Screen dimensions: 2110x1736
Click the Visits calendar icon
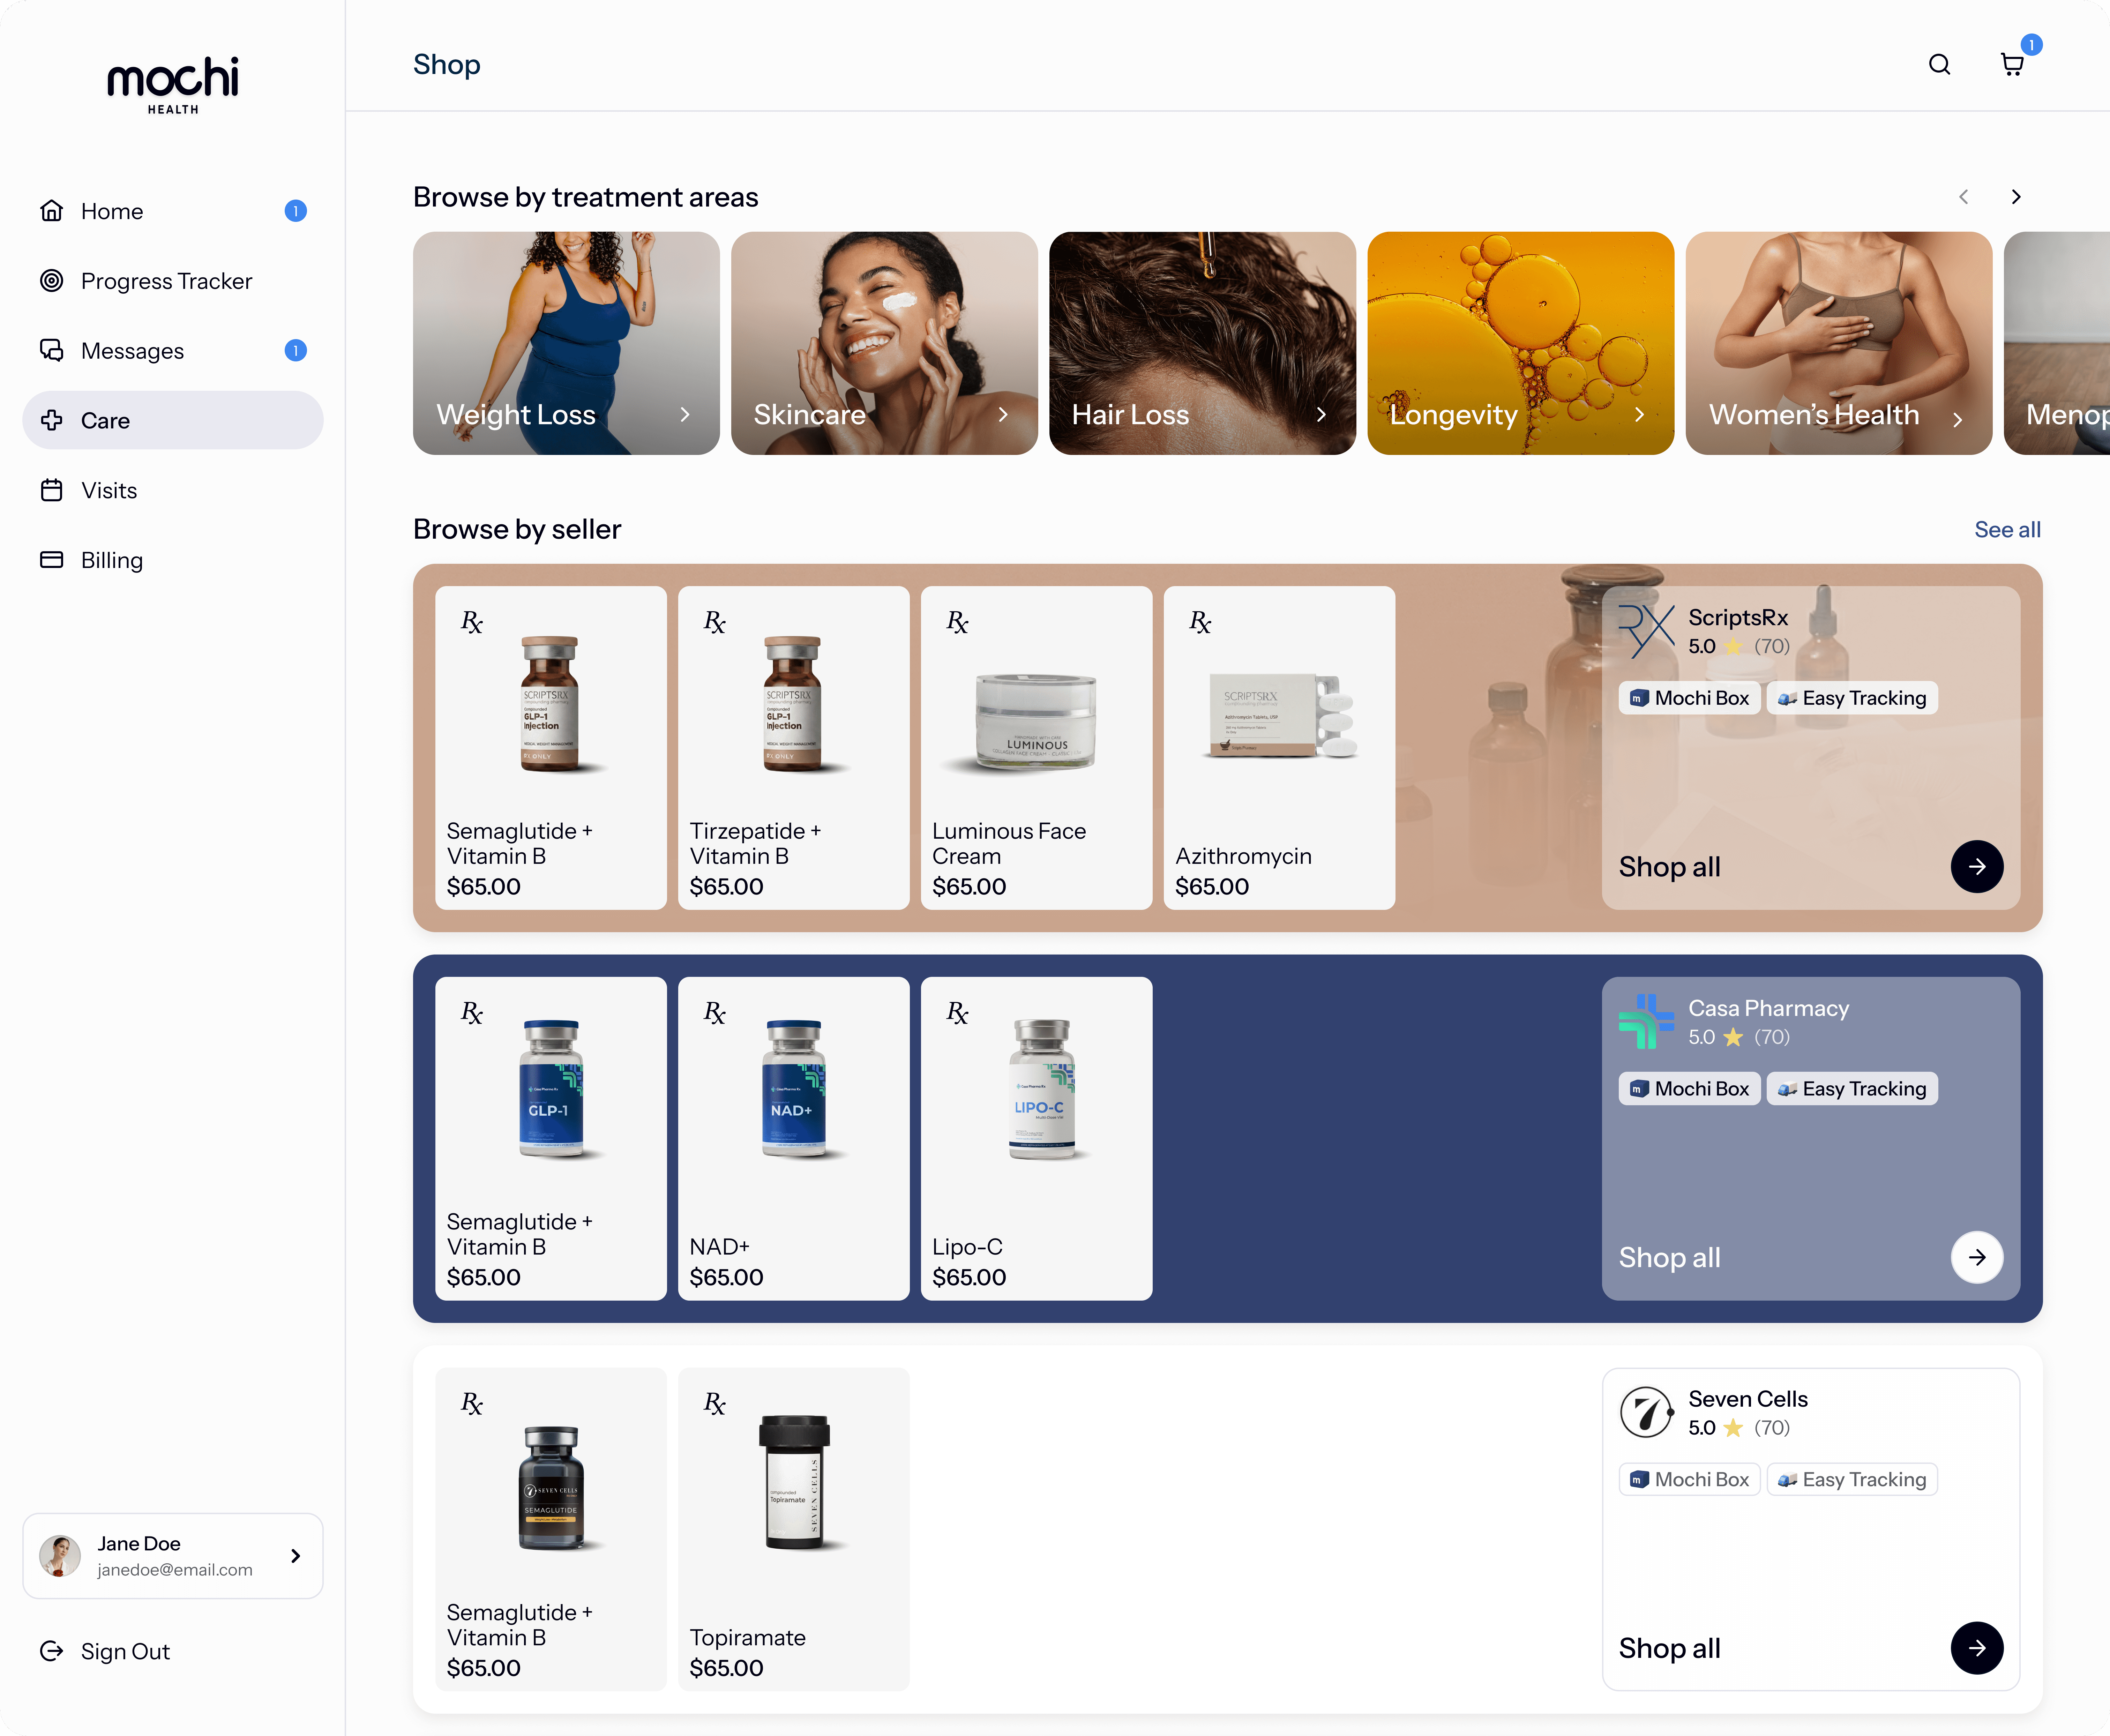[x=52, y=490]
